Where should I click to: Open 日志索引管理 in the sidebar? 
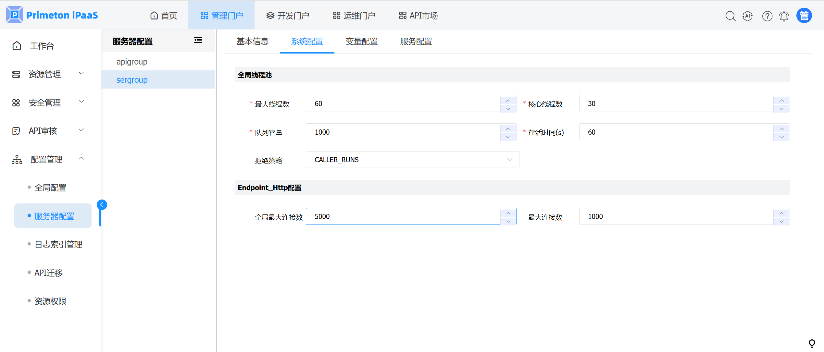58,244
